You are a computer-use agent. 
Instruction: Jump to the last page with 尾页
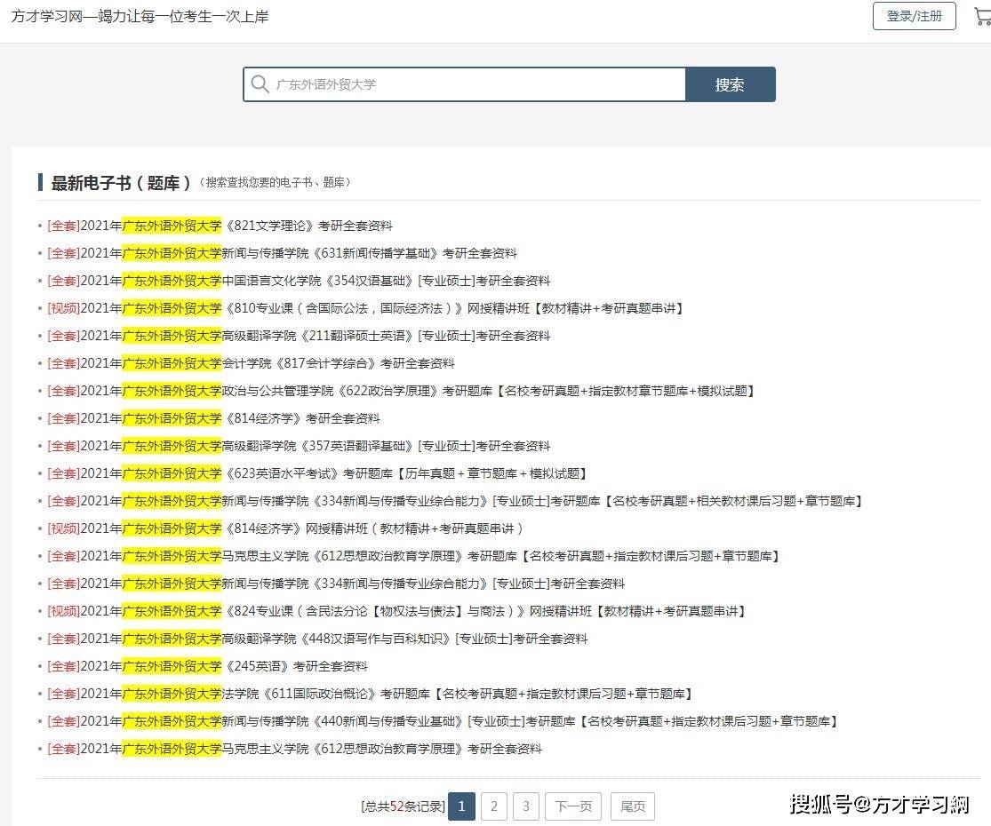(633, 806)
